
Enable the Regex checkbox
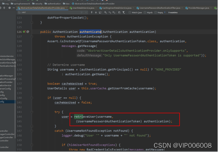pyautogui.click(x=156, y=12)
